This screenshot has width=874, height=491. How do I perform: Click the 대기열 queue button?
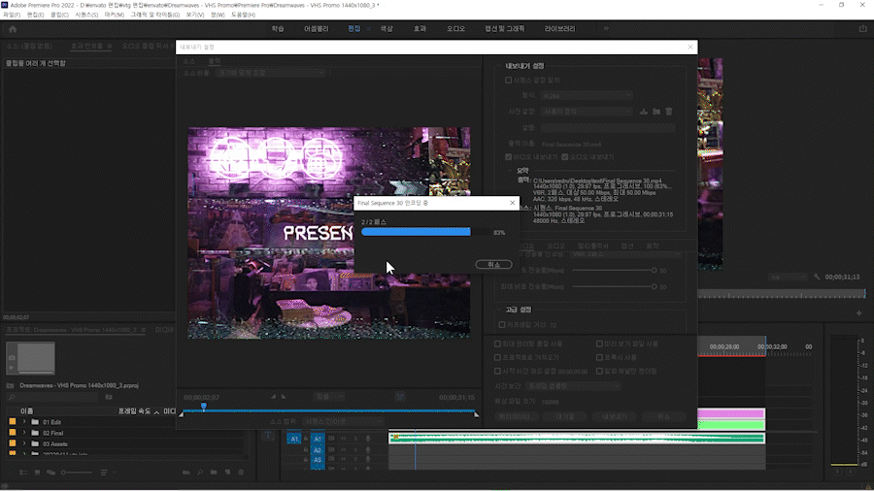click(x=564, y=416)
